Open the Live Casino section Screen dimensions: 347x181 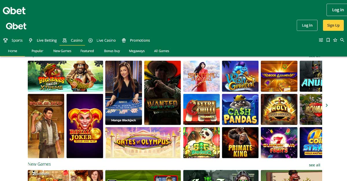pyautogui.click(x=106, y=40)
